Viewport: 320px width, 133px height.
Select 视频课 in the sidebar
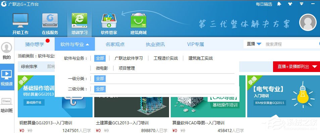click(x=7, y=77)
